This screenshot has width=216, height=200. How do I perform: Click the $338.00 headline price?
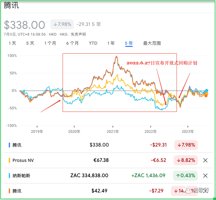point(24,25)
